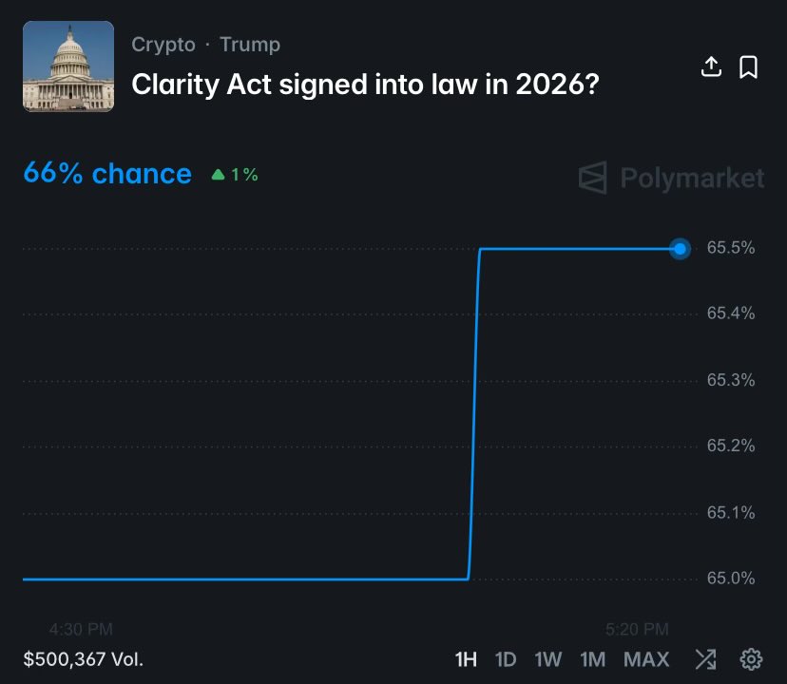Screen dimensions: 787x684
Task: Click the 5:20 PM time label
Action: (637, 629)
